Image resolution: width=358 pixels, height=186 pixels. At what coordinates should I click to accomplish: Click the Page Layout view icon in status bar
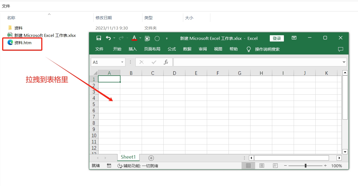262,166
